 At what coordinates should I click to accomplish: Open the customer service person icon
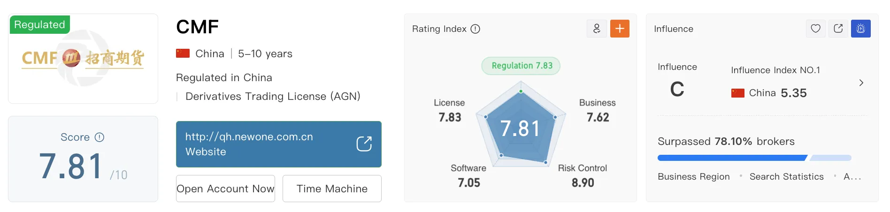click(597, 29)
